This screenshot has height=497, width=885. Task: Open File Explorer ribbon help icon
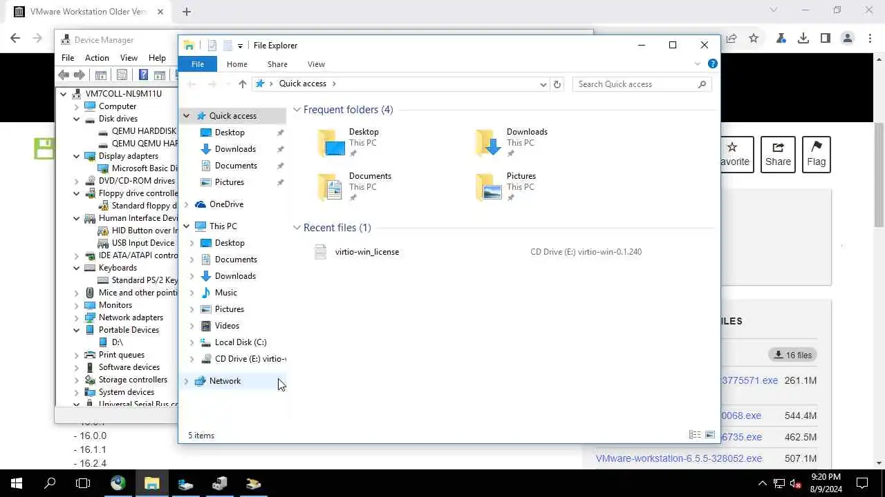[713, 64]
